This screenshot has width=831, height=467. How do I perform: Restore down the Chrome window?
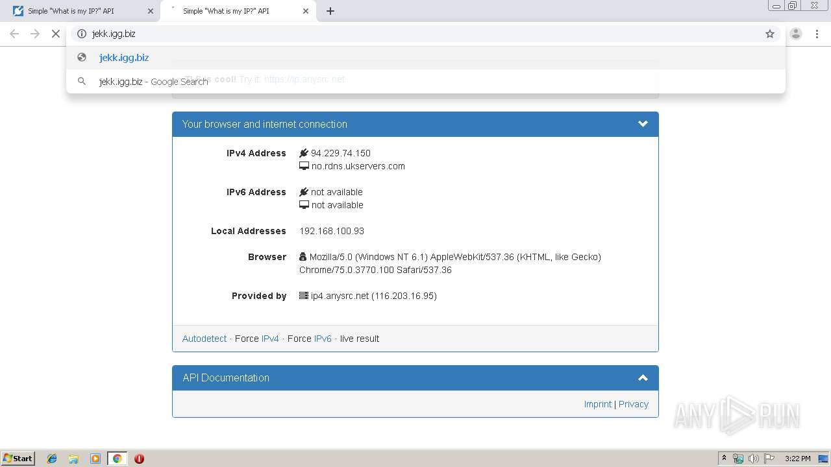[793, 5]
